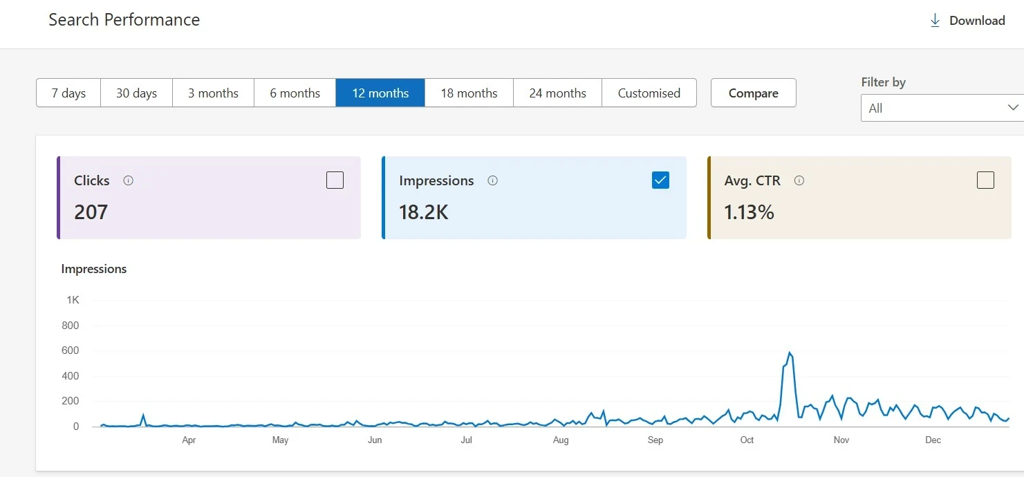This screenshot has width=1024, height=477.
Task: Open the Clicks metric info tooltip icon
Action: (x=128, y=180)
